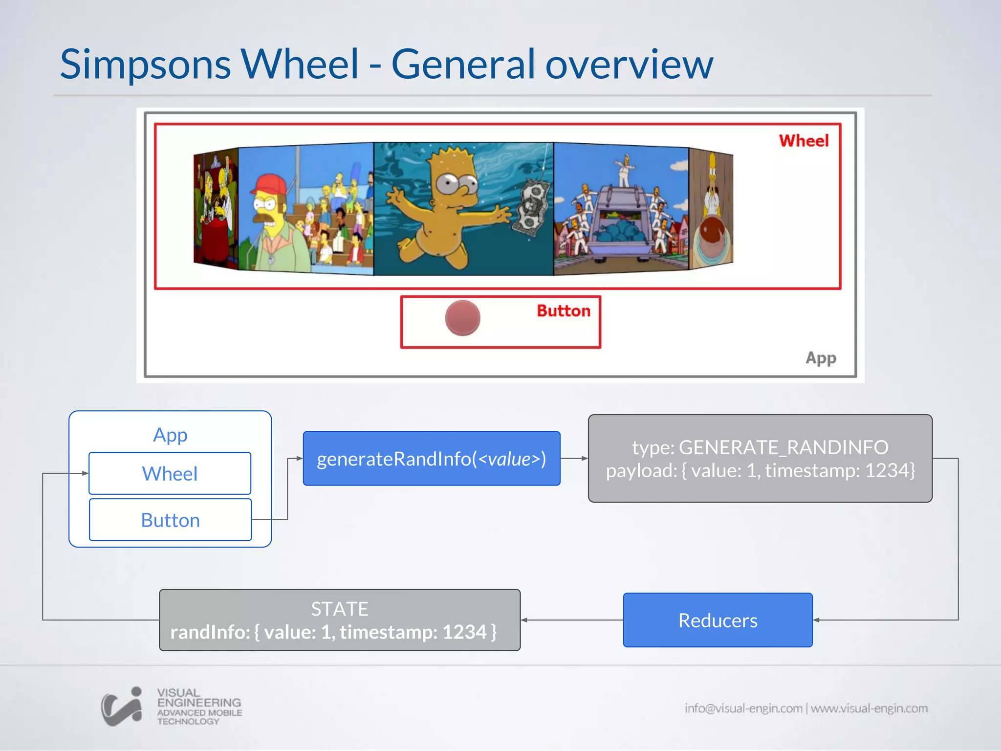This screenshot has width=1001, height=751.
Task: Select the garbage truck dancers image
Action: pos(621,209)
